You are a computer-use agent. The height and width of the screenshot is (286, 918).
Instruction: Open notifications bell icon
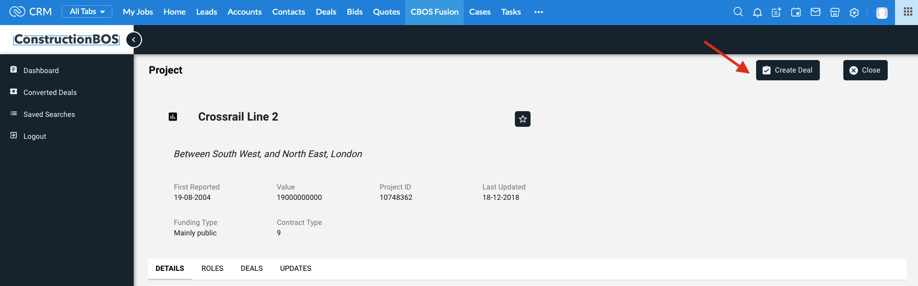coord(757,12)
